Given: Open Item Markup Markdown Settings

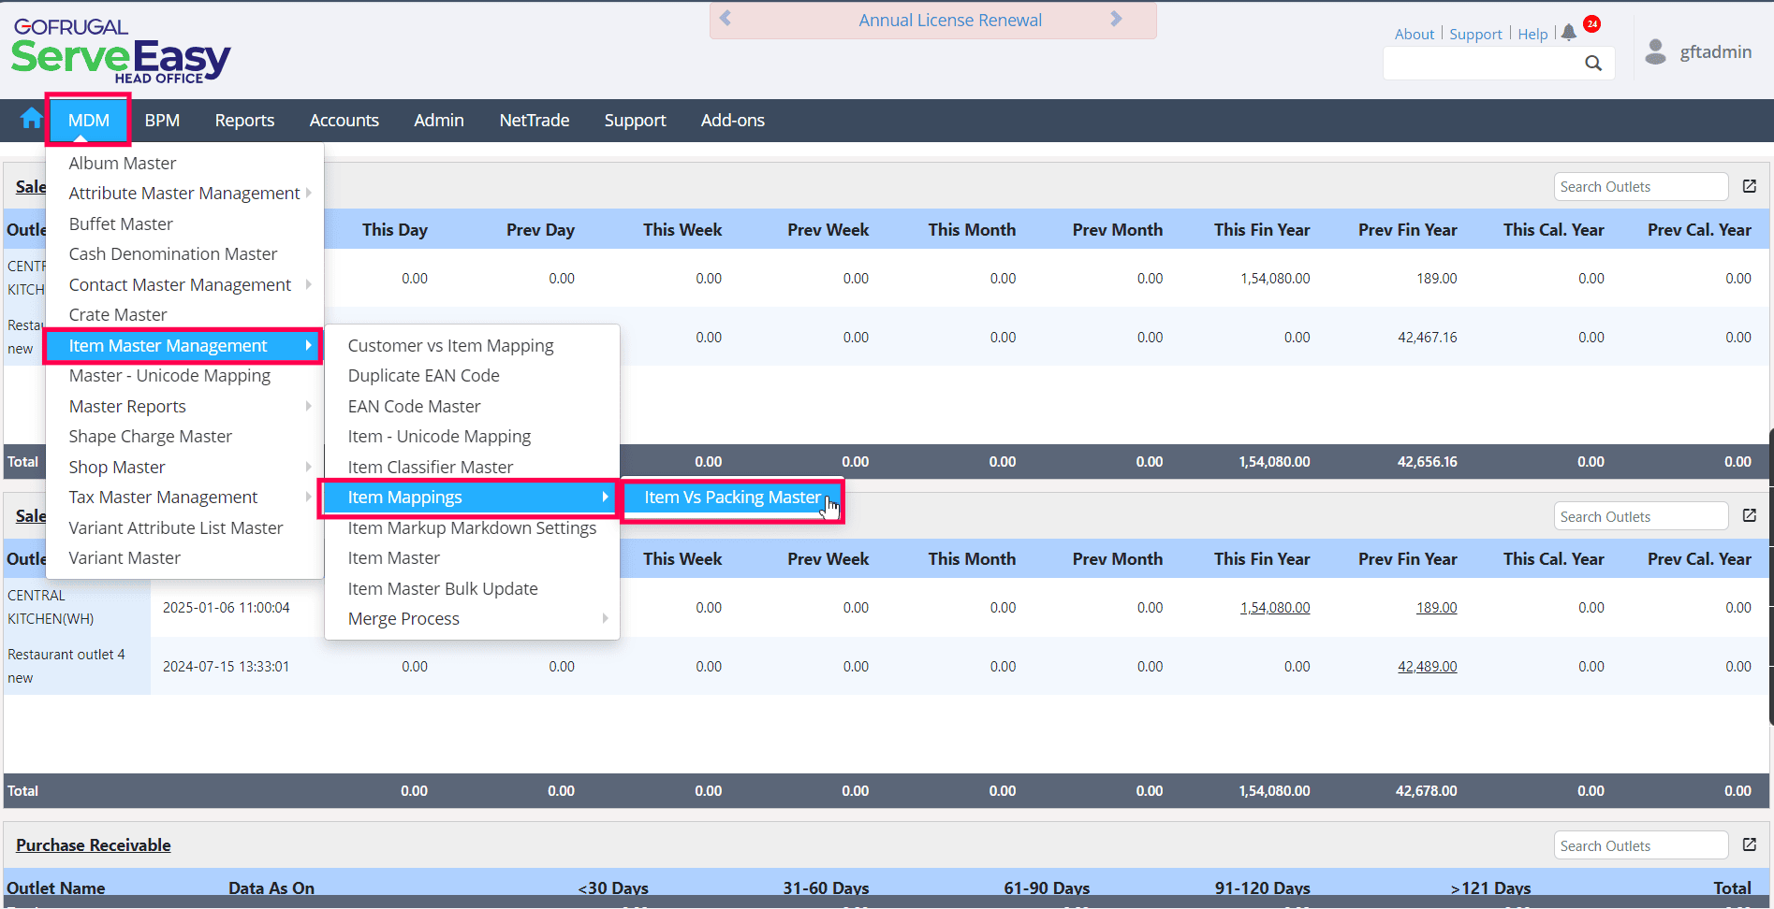Looking at the screenshot, I should (472, 527).
